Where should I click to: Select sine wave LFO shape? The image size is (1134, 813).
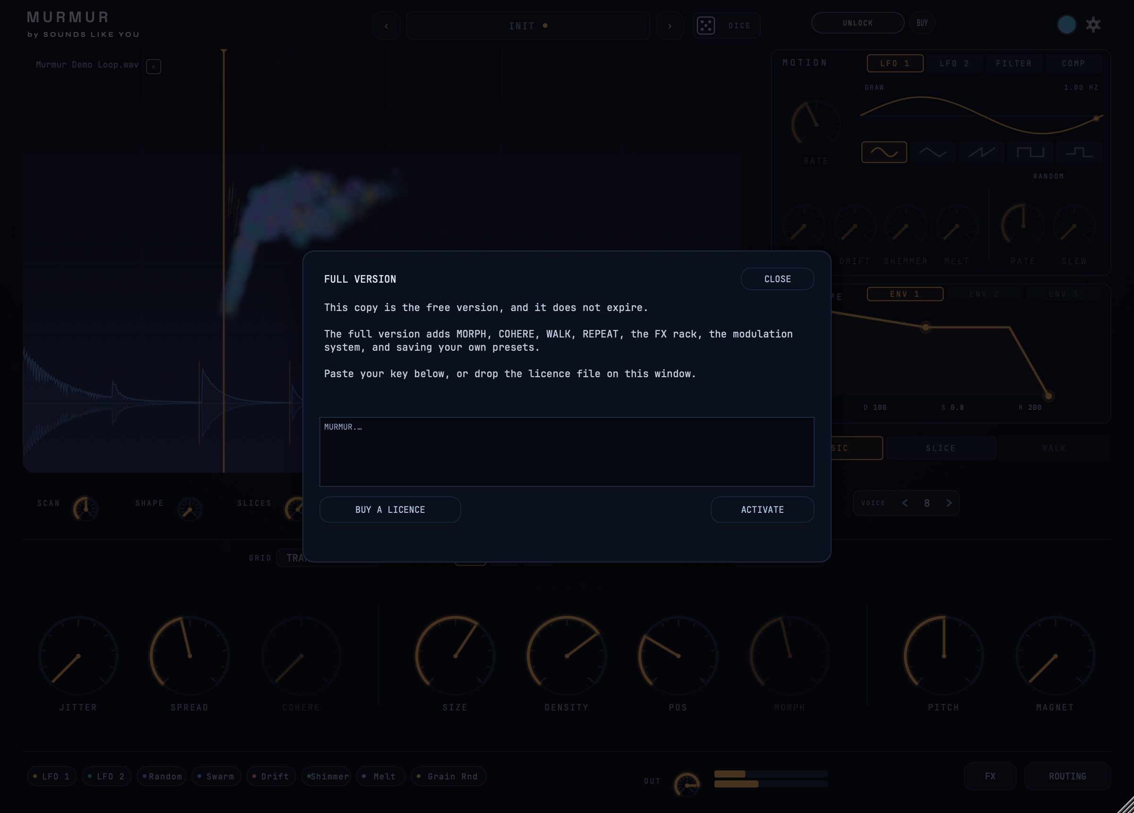coord(884,152)
